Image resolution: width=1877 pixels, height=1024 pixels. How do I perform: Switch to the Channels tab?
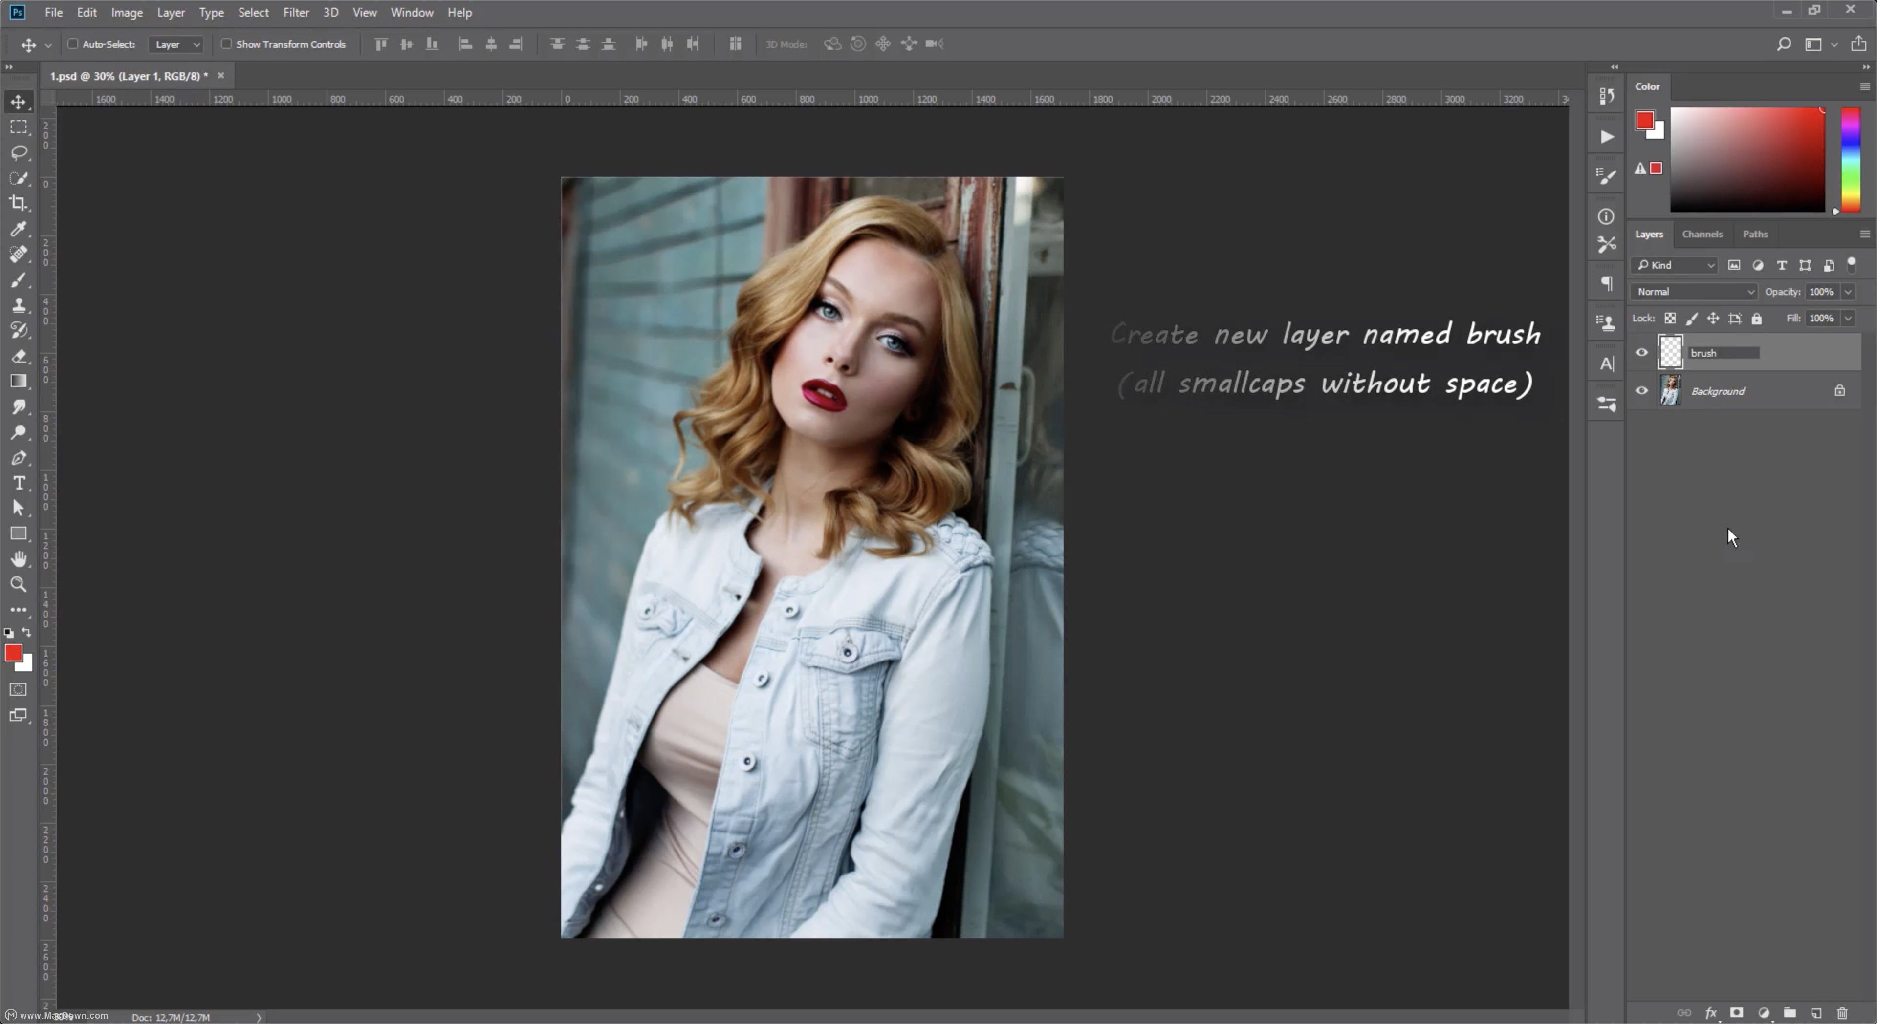point(1702,234)
